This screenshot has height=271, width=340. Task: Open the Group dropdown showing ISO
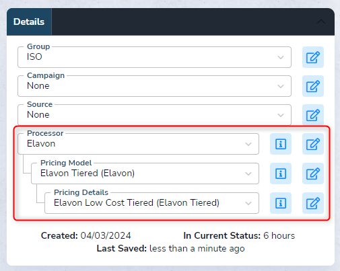[x=154, y=57]
